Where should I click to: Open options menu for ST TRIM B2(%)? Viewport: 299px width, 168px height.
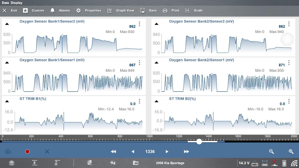click(x=289, y=101)
